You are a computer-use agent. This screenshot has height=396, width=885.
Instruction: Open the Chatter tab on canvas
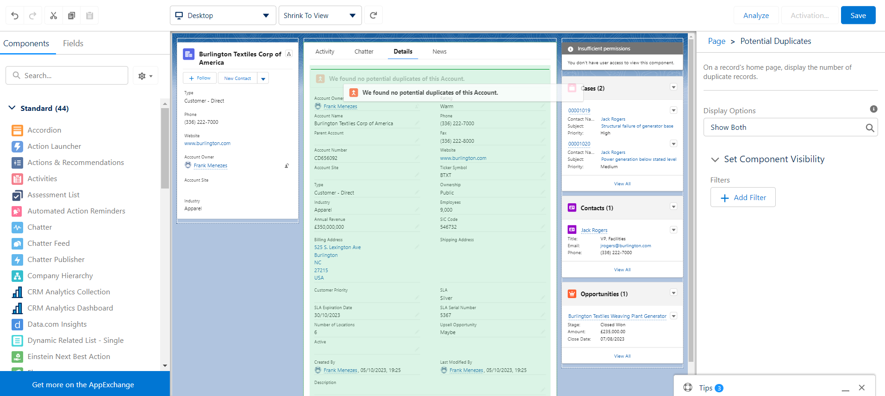click(364, 52)
